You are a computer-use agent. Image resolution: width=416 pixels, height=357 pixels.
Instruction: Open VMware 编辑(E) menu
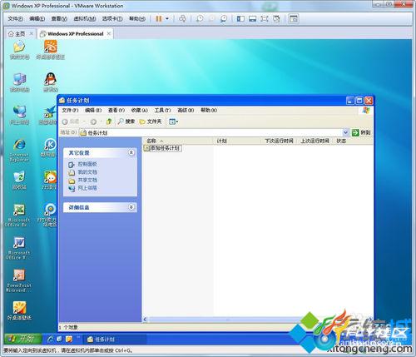point(37,19)
